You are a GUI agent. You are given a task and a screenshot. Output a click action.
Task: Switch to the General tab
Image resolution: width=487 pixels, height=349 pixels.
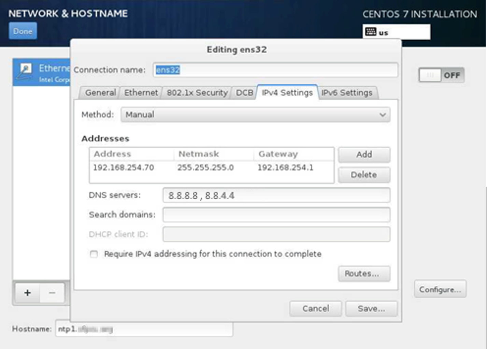[x=100, y=93]
